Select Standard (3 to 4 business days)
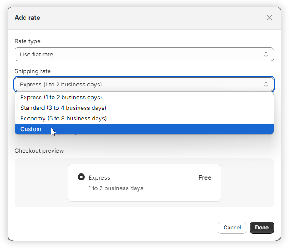 coord(63,108)
